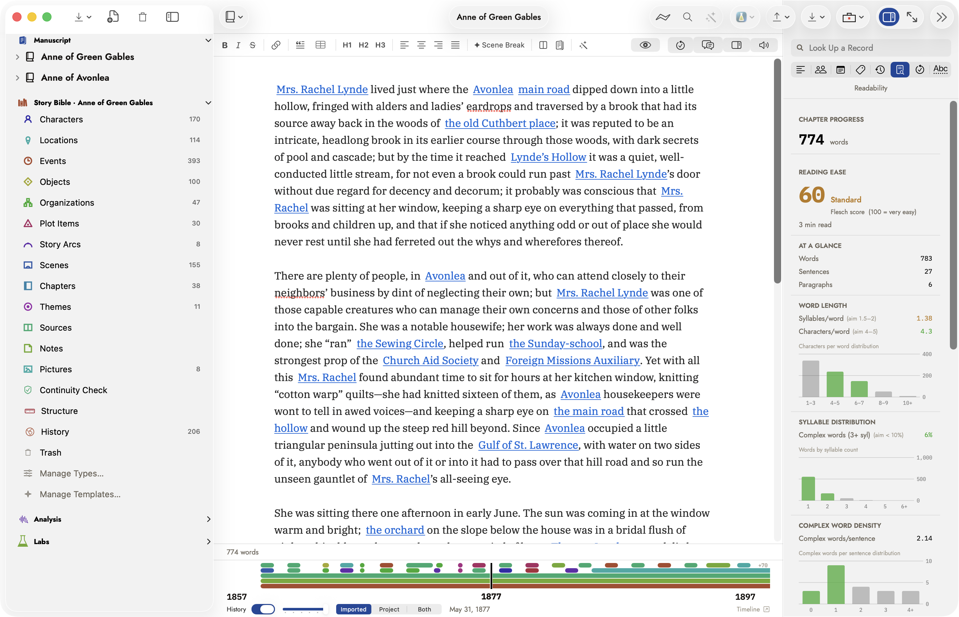The width and height of the screenshot is (959, 617).
Task: Expand the Labs section
Action: (x=208, y=541)
